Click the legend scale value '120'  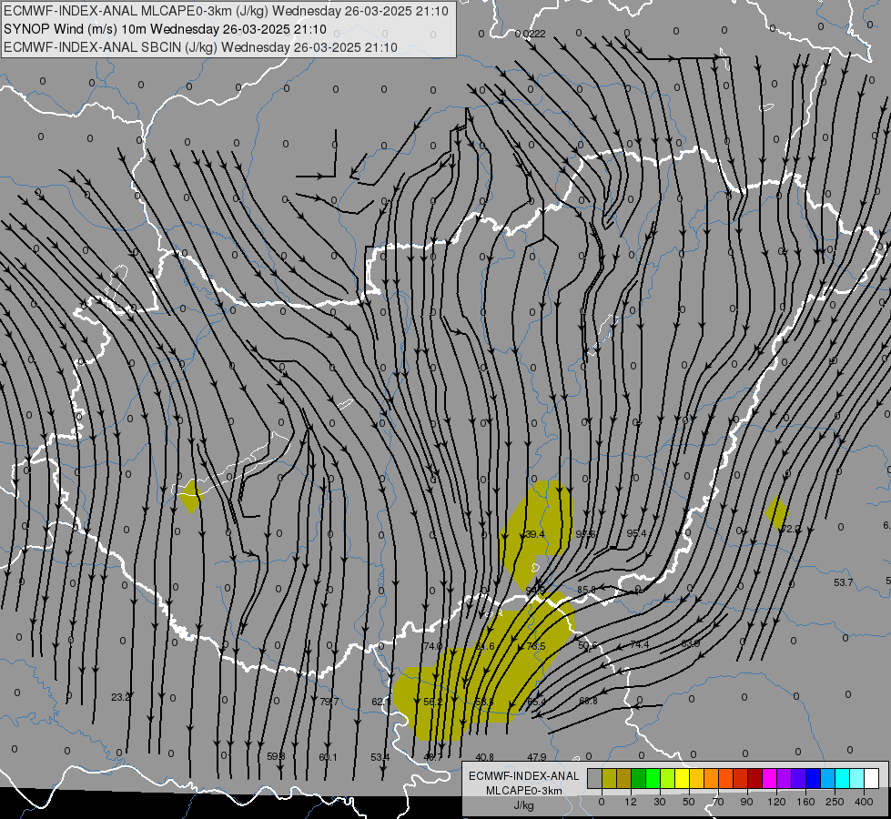click(776, 802)
